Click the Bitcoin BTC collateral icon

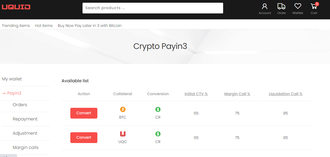tap(123, 109)
